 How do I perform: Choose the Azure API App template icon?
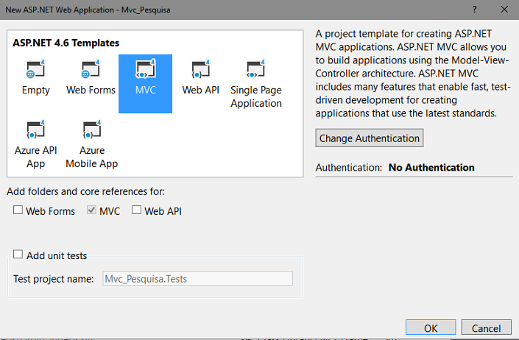click(x=35, y=130)
